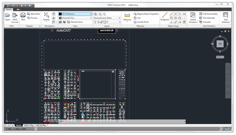Open Switch Windows tool
Screen dimensions: 236x135
click(193, 18)
